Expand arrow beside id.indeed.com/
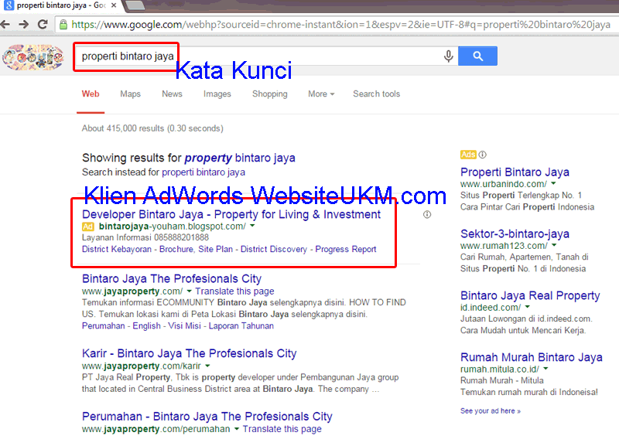Image resolution: width=619 pixels, height=436 pixels. (528, 307)
